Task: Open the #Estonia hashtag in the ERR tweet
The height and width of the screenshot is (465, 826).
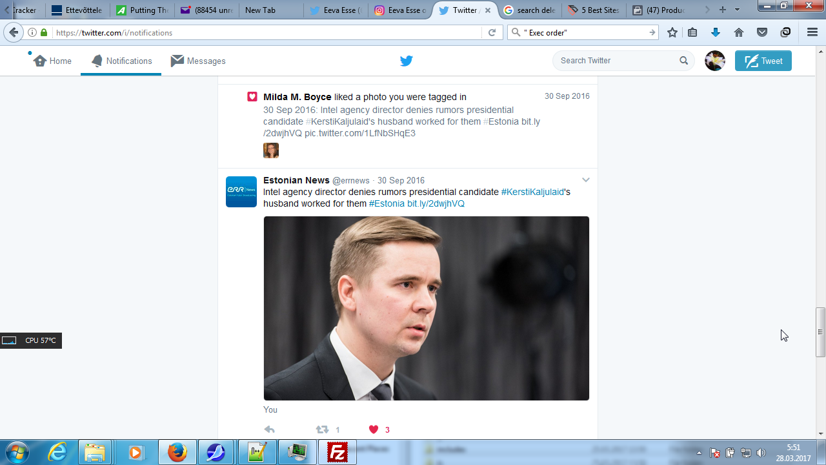Action: tap(387, 203)
